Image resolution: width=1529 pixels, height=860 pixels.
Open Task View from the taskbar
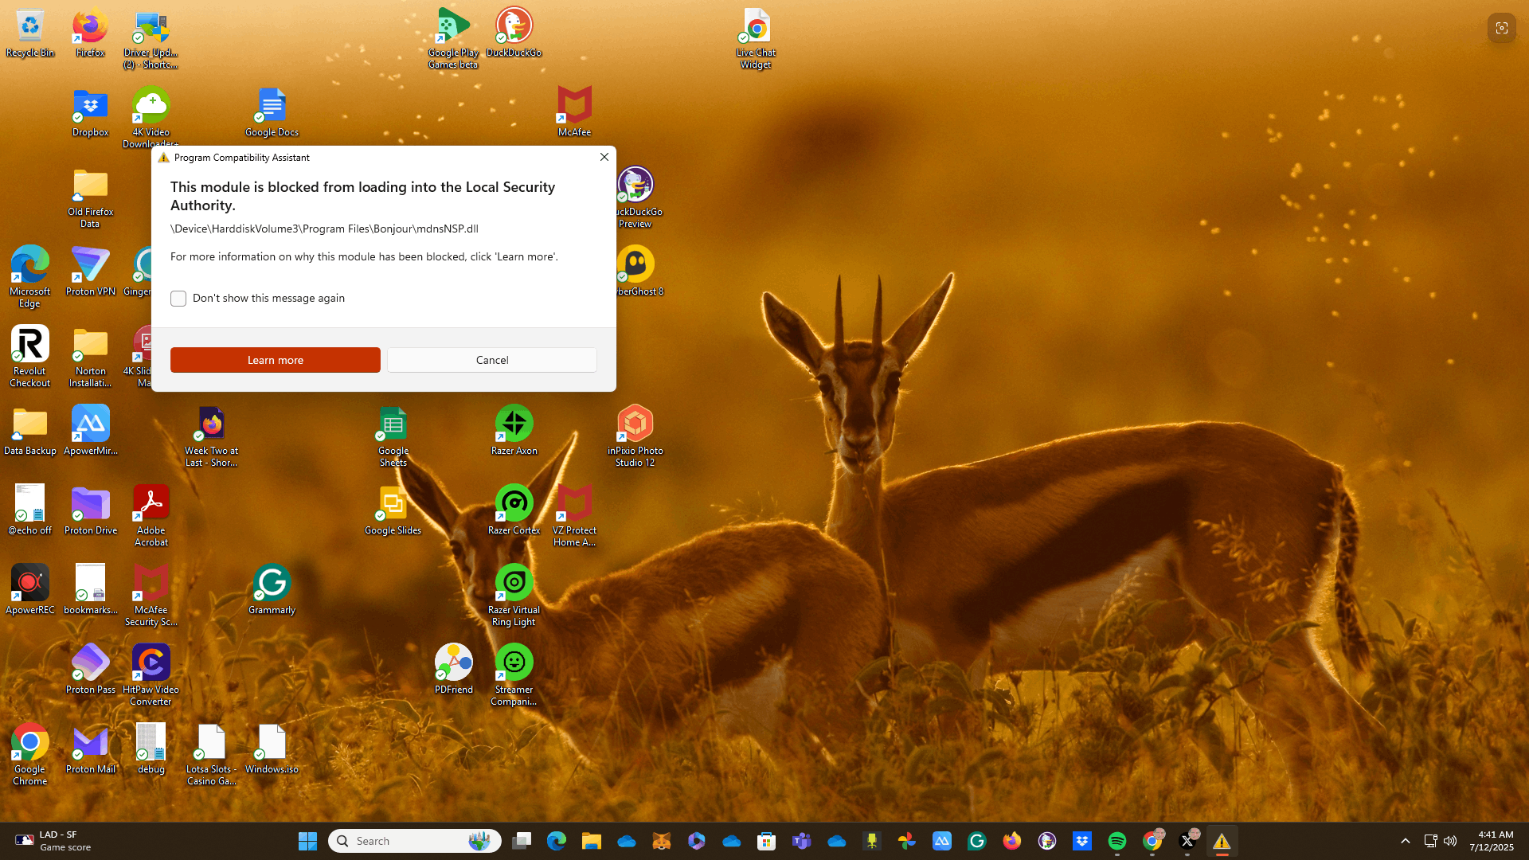[522, 841]
